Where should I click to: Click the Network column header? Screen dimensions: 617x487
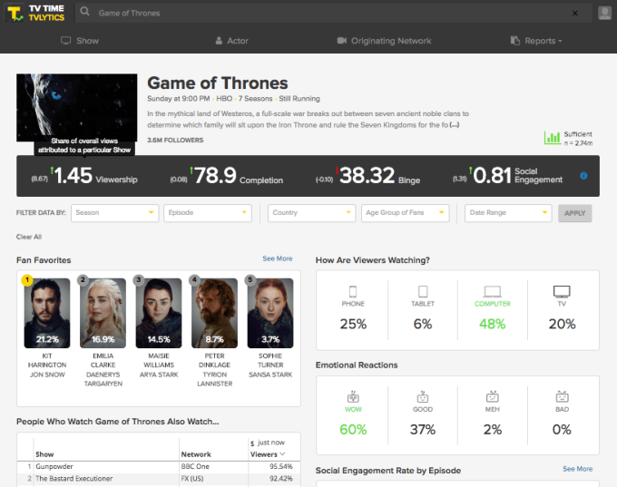[x=196, y=454]
